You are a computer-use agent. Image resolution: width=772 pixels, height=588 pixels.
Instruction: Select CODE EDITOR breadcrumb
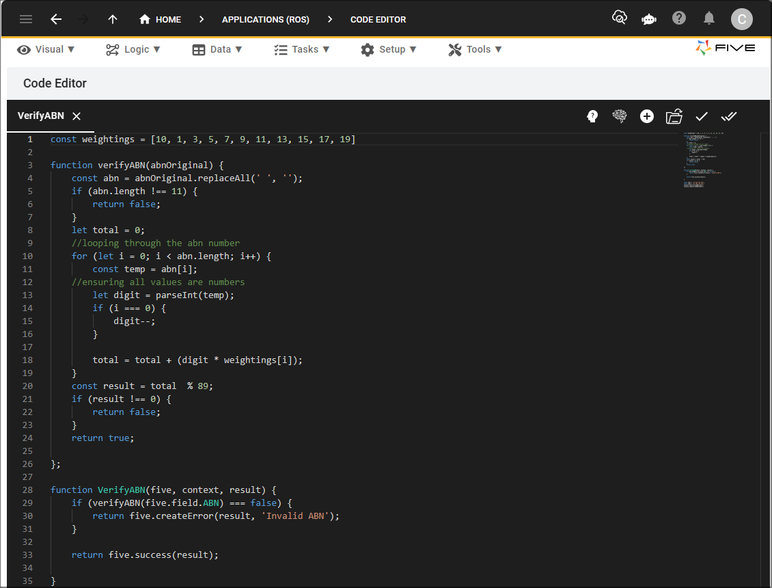point(378,19)
